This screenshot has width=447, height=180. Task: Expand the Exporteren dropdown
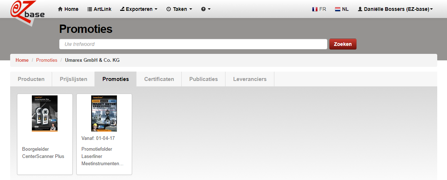[x=139, y=9]
